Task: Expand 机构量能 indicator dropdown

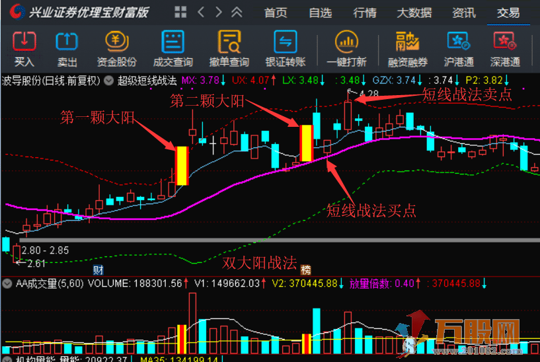Action: point(7,359)
